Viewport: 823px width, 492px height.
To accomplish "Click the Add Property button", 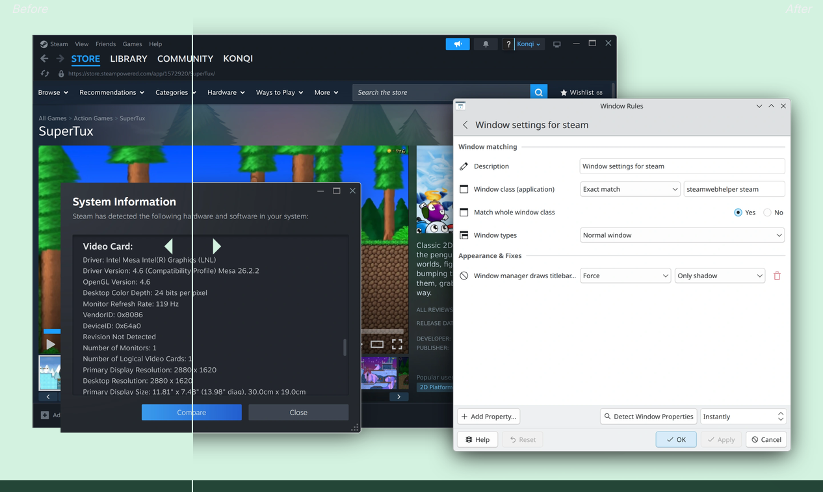I will point(489,417).
